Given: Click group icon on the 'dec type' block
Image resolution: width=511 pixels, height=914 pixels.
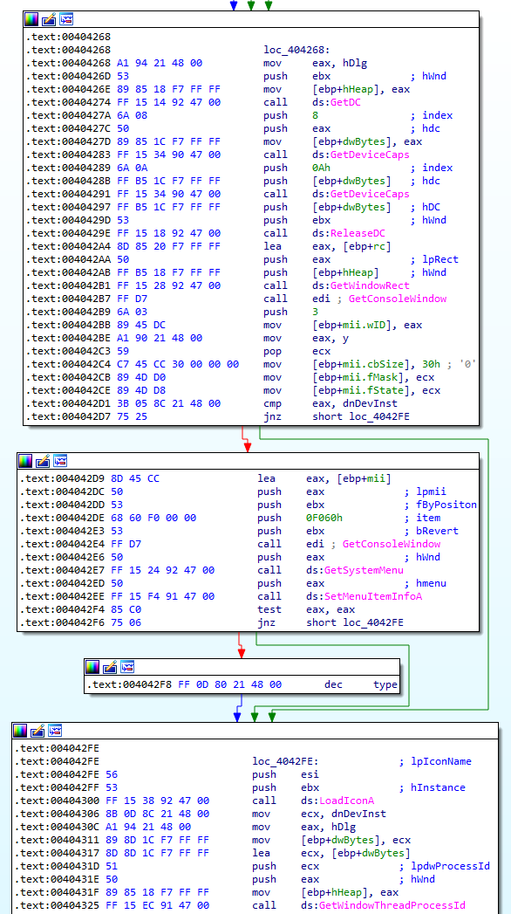Looking at the screenshot, I should point(126,667).
